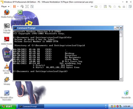Viewport: 133px width, 109px height.
Task: Click the Command Prompt scrollbar down arrow
Action: point(121,79)
